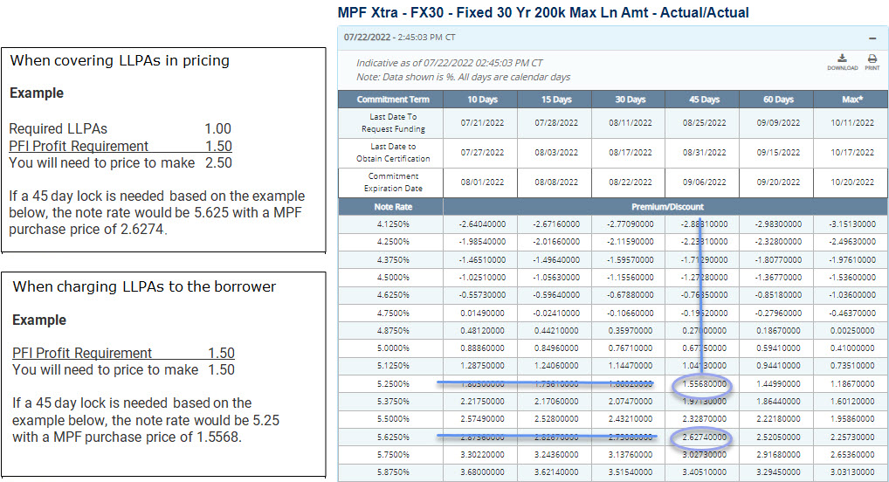Select the 5.3750% note rate row

[613, 402]
